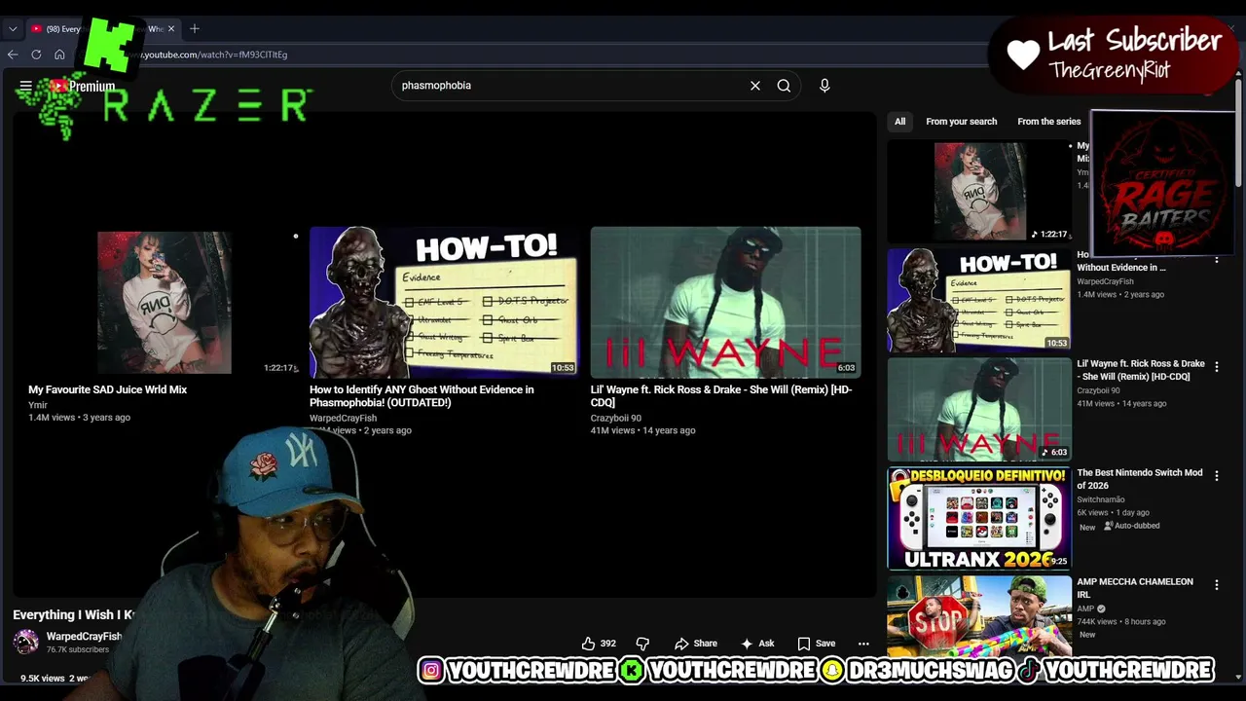Open end-screen title How to Identify ANY Ghost
This screenshot has width=1246, height=701.
pos(421,396)
